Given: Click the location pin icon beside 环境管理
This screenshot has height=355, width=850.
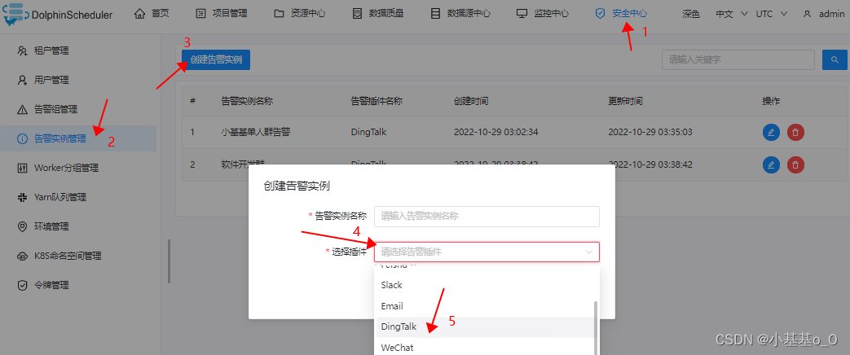Looking at the screenshot, I should coord(22,226).
